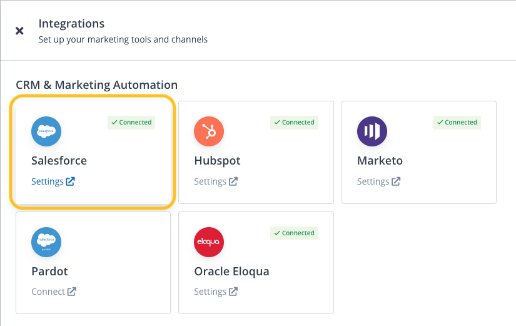
Task: Open Salesforce Settings link
Action: click(x=48, y=181)
